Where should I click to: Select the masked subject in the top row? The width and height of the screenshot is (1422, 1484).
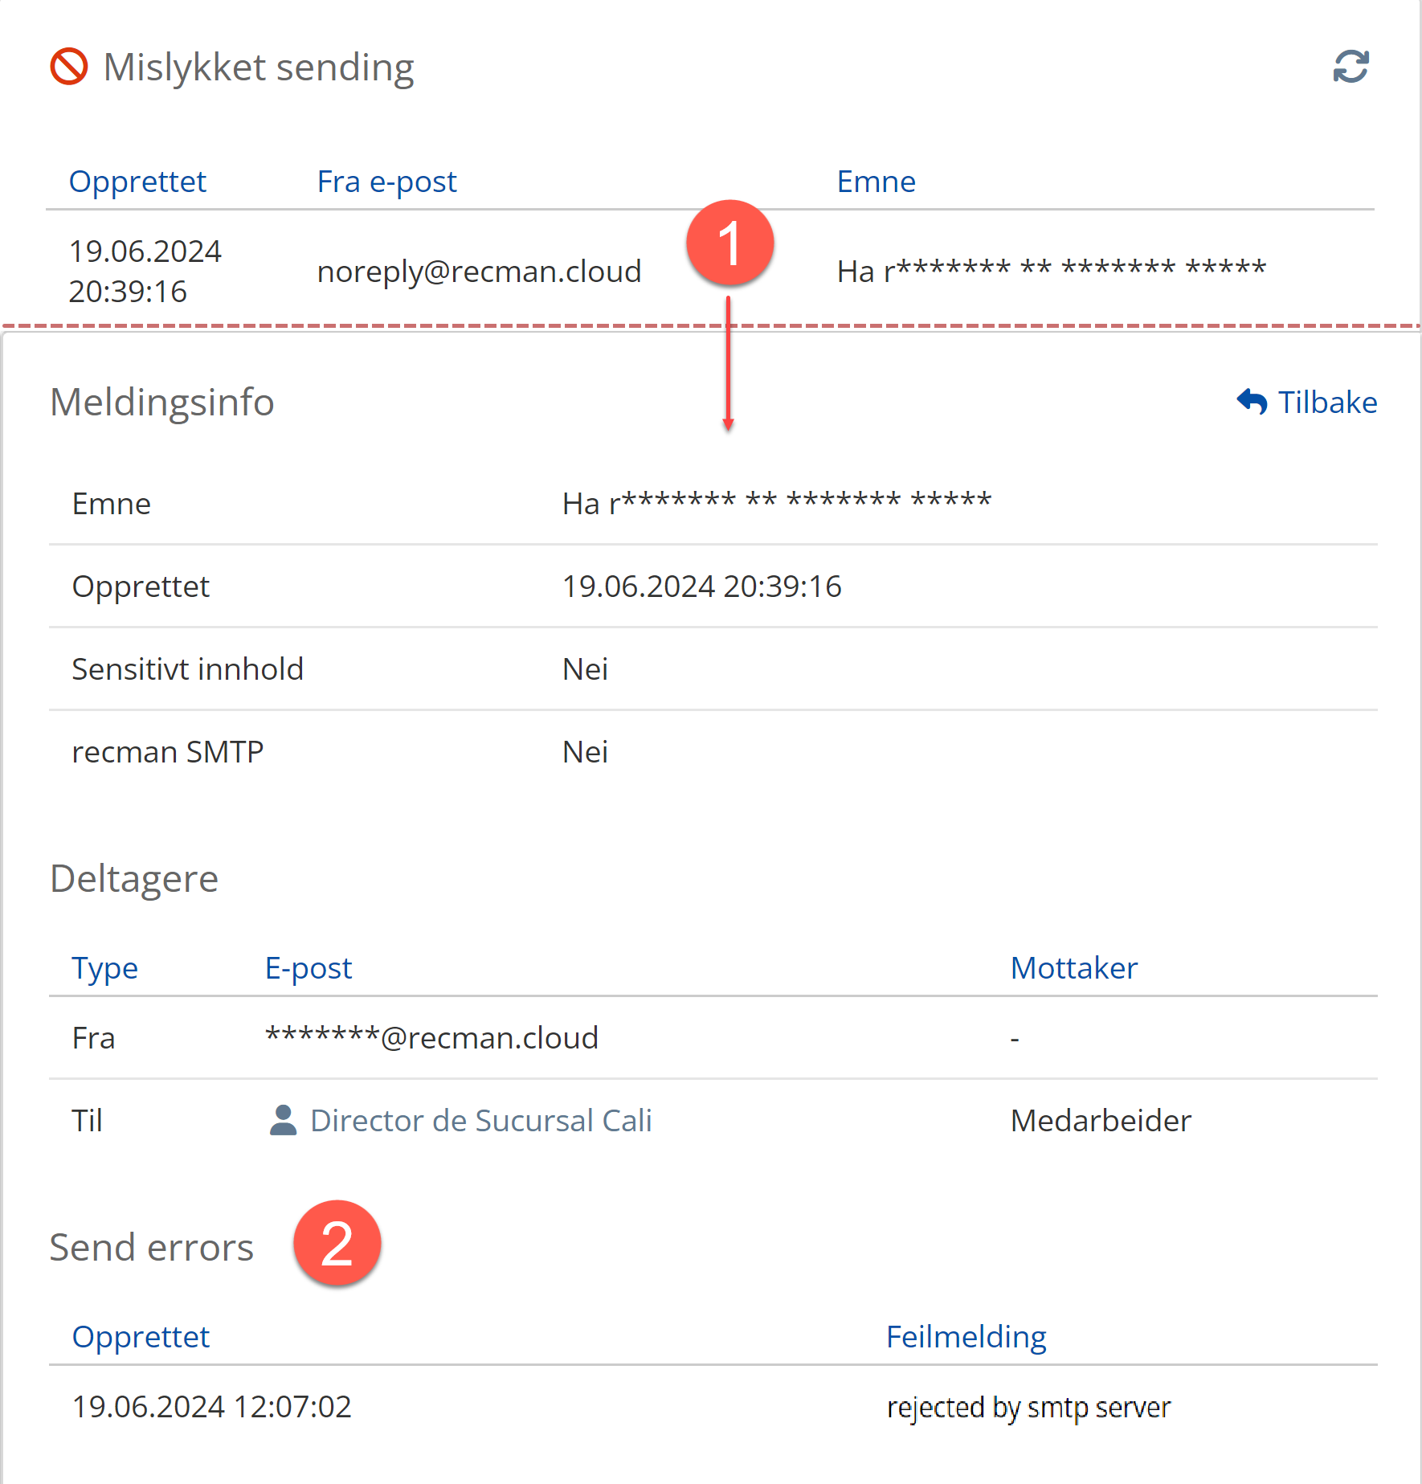[x=1051, y=270]
